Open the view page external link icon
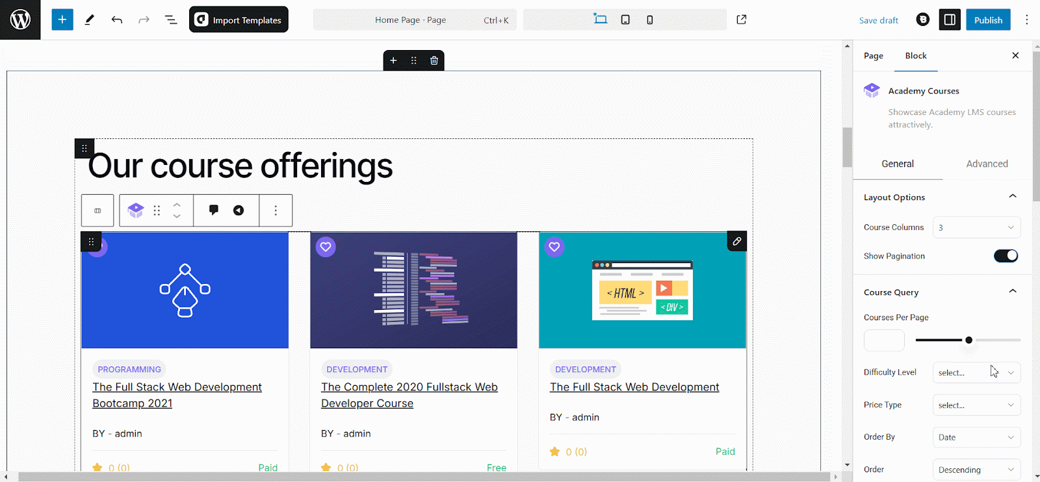This screenshot has width=1040, height=482. tap(742, 19)
